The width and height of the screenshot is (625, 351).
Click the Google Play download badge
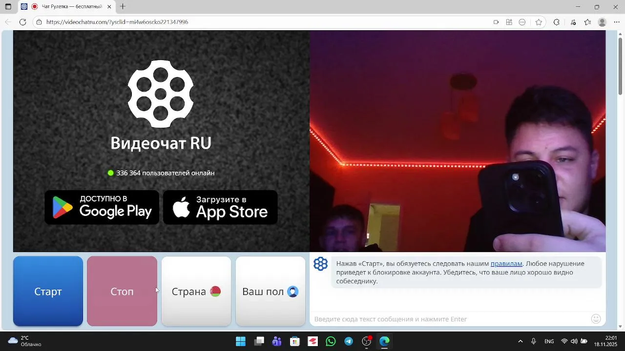102,207
